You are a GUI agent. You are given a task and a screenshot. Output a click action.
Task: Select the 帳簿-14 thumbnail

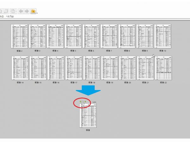20,68
